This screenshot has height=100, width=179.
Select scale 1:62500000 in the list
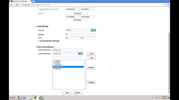point(68,63)
